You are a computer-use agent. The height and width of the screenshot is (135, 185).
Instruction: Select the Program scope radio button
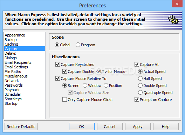coord(78,45)
